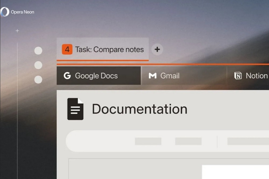This screenshot has height=179, width=269.
Task: Click the orange 4 badge on the task tab
Action: point(67,50)
